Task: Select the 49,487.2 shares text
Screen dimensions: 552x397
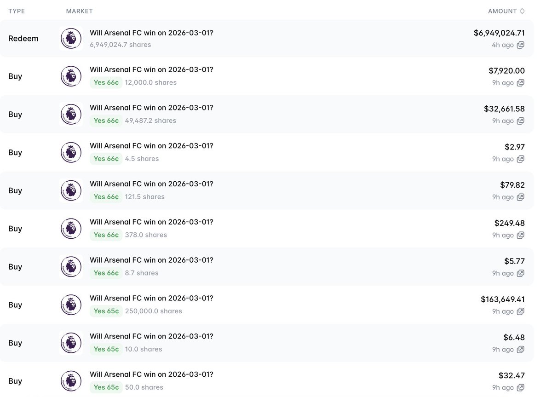Action: click(x=150, y=121)
